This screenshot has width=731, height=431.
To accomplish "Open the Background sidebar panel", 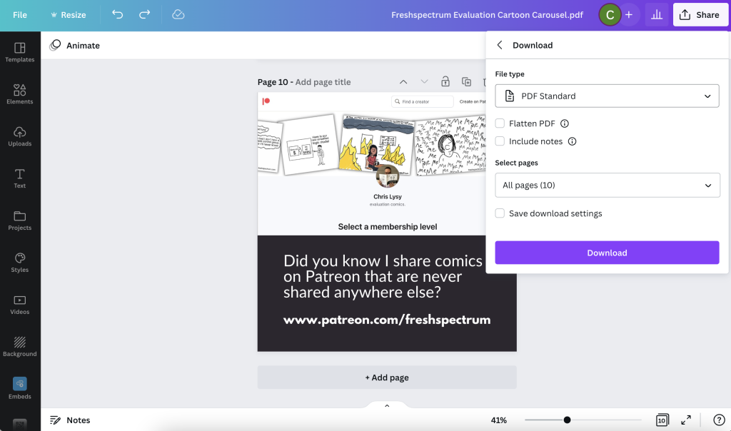I will pyautogui.click(x=19, y=347).
